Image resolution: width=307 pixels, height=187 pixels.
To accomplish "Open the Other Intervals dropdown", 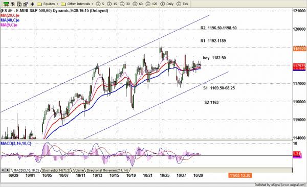I will [x=77, y=4].
